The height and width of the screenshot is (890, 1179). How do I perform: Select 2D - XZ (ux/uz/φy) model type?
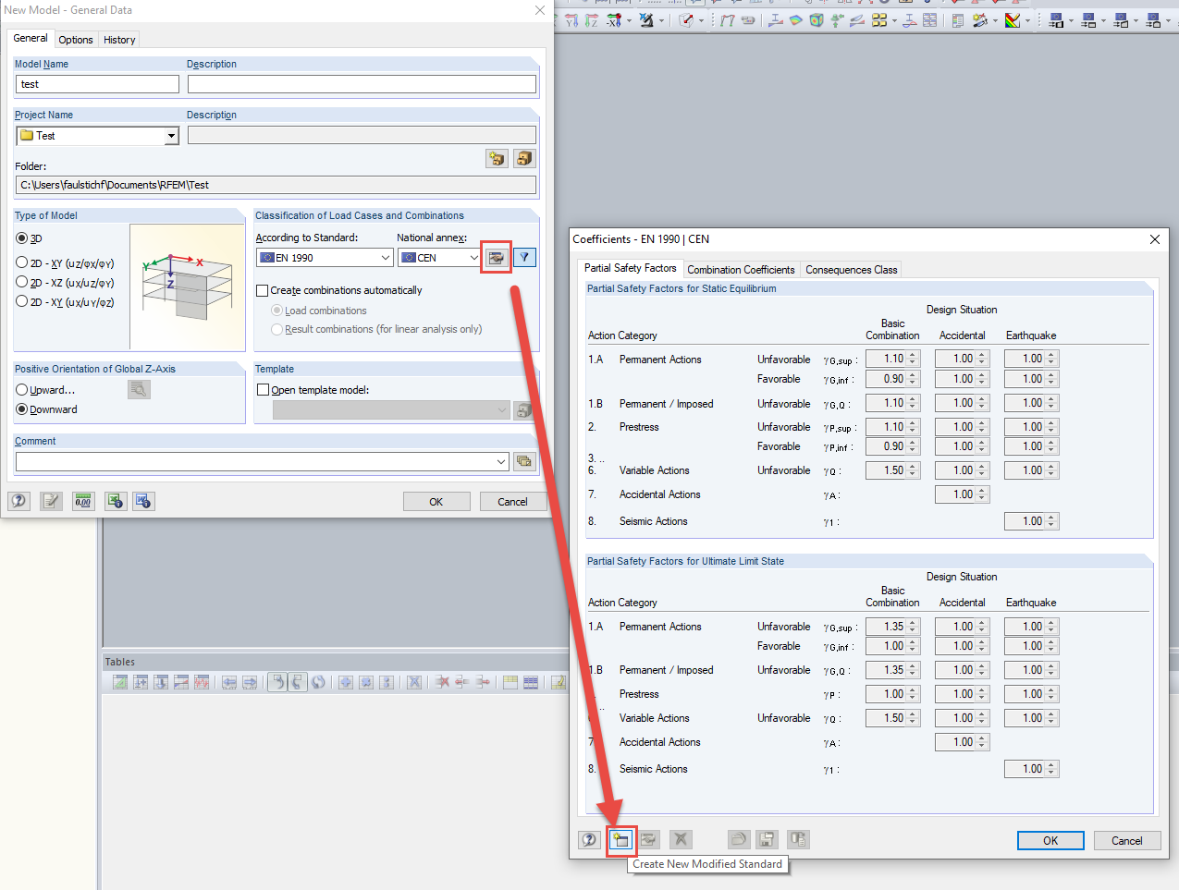coord(22,283)
